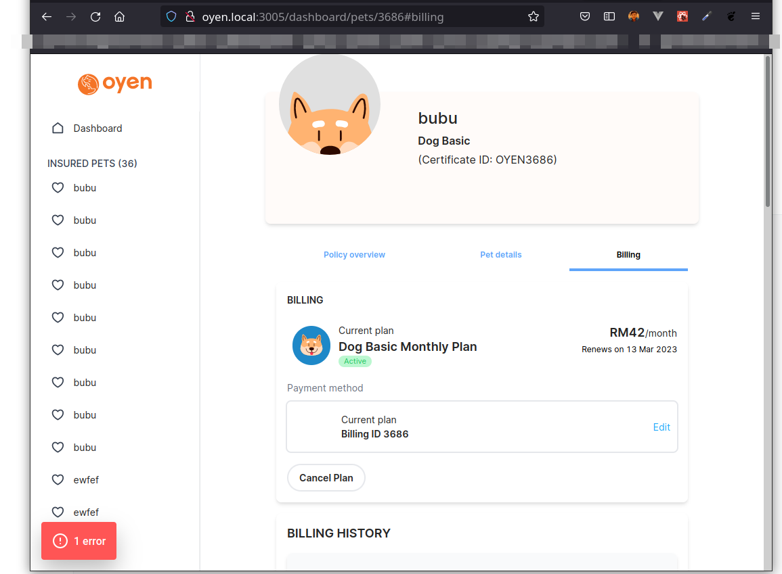
Task: Go back with the browser arrow
Action: (x=47, y=17)
